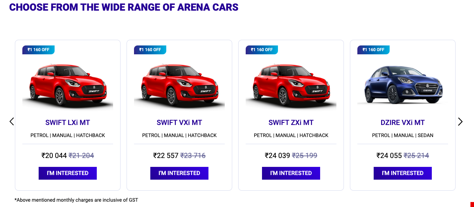Image resolution: width=474 pixels, height=207 pixels.
Task: Open the blue Dzire VXi MT car image
Action: click(x=402, y=84)
